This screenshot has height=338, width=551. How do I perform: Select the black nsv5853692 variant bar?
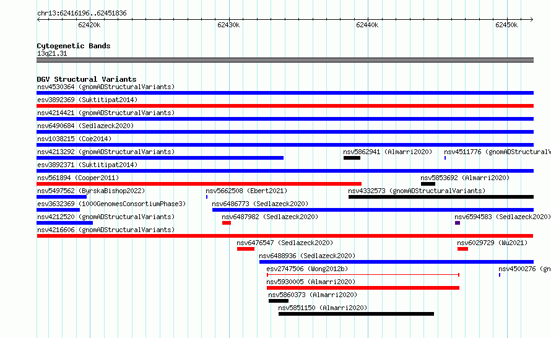tap(428, 184)
